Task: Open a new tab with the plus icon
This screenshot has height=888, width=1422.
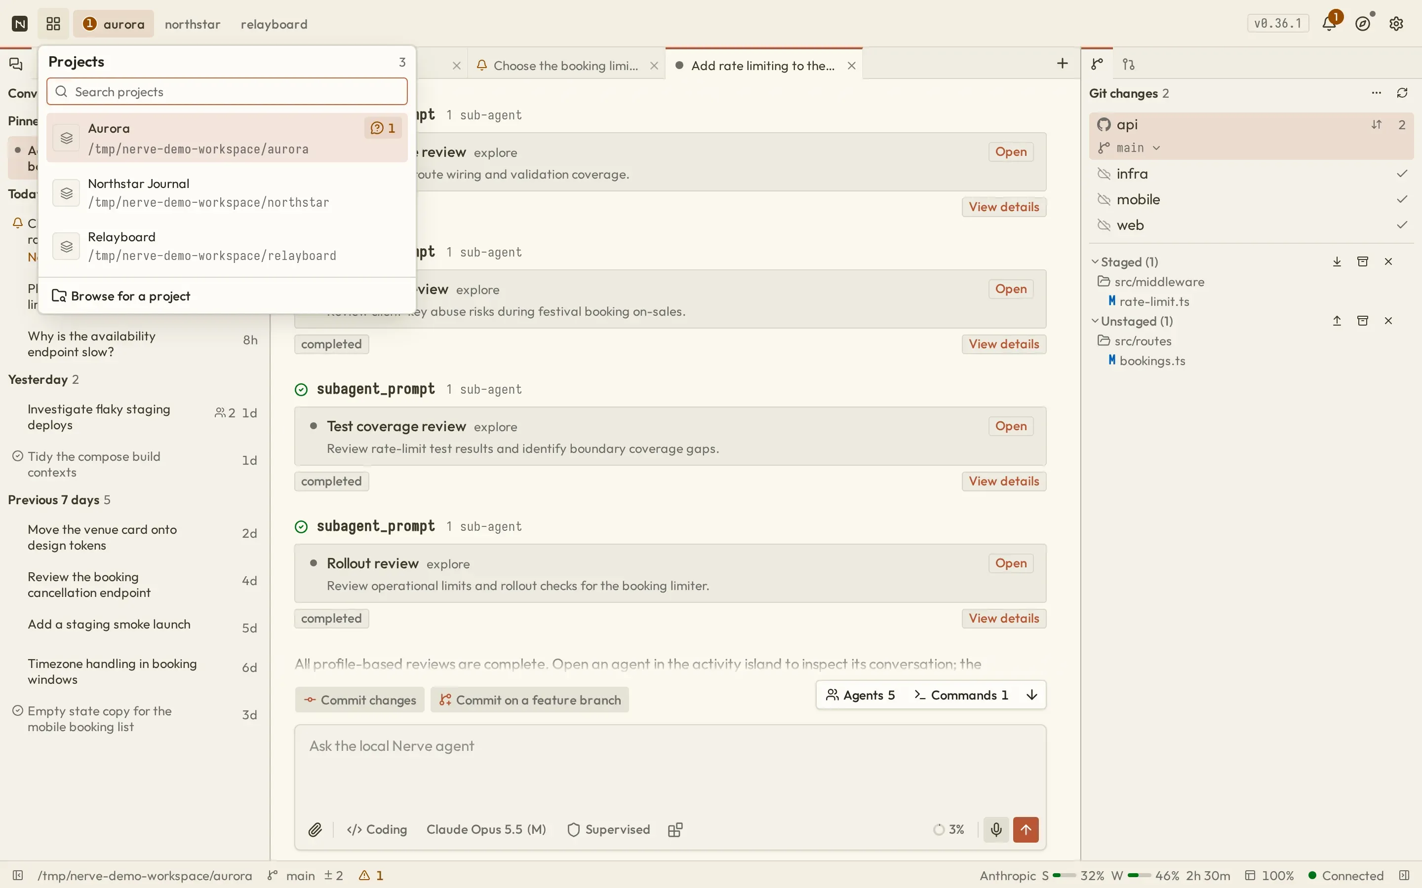Action: pos(1063,64)
